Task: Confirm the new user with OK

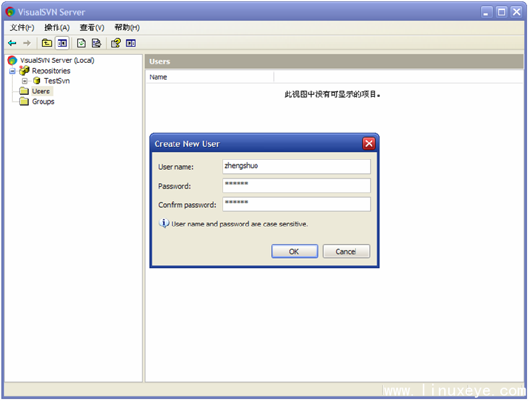Action: pos(295,251)
